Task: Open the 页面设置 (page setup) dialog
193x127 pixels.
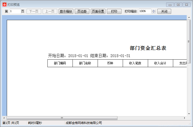Action: click(98, 11)
